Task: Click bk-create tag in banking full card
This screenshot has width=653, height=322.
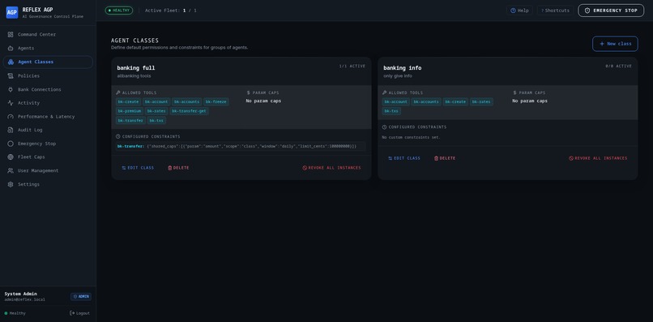Action: click(x=128, y=101)
